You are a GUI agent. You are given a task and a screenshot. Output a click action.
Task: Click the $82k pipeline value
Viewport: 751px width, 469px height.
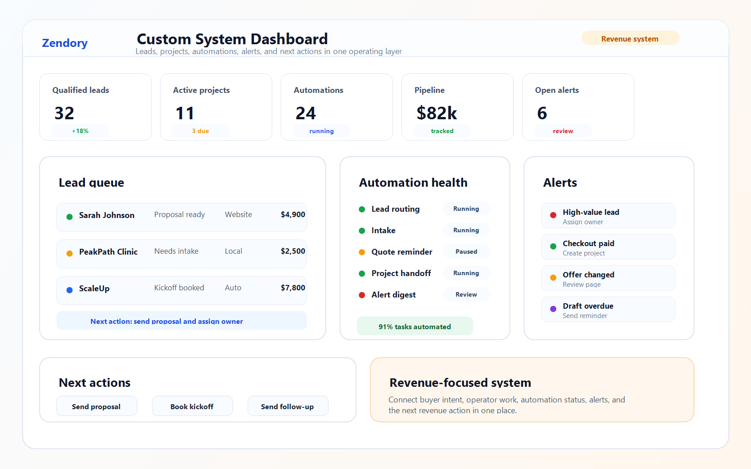(437, 113)
